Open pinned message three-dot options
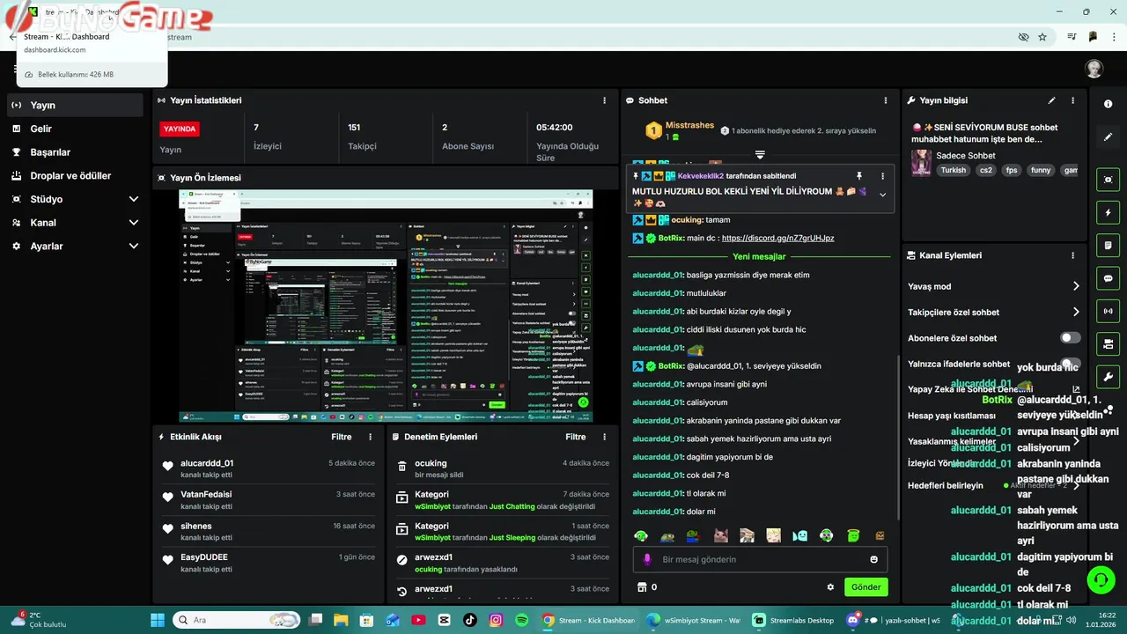This screenshot has height=634, width=1127. [x=882, y=176]
